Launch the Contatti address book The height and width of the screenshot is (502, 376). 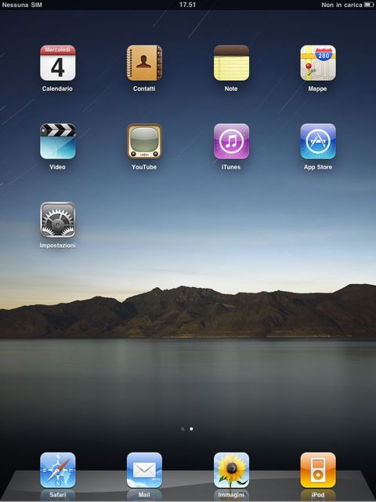point(144,63)
